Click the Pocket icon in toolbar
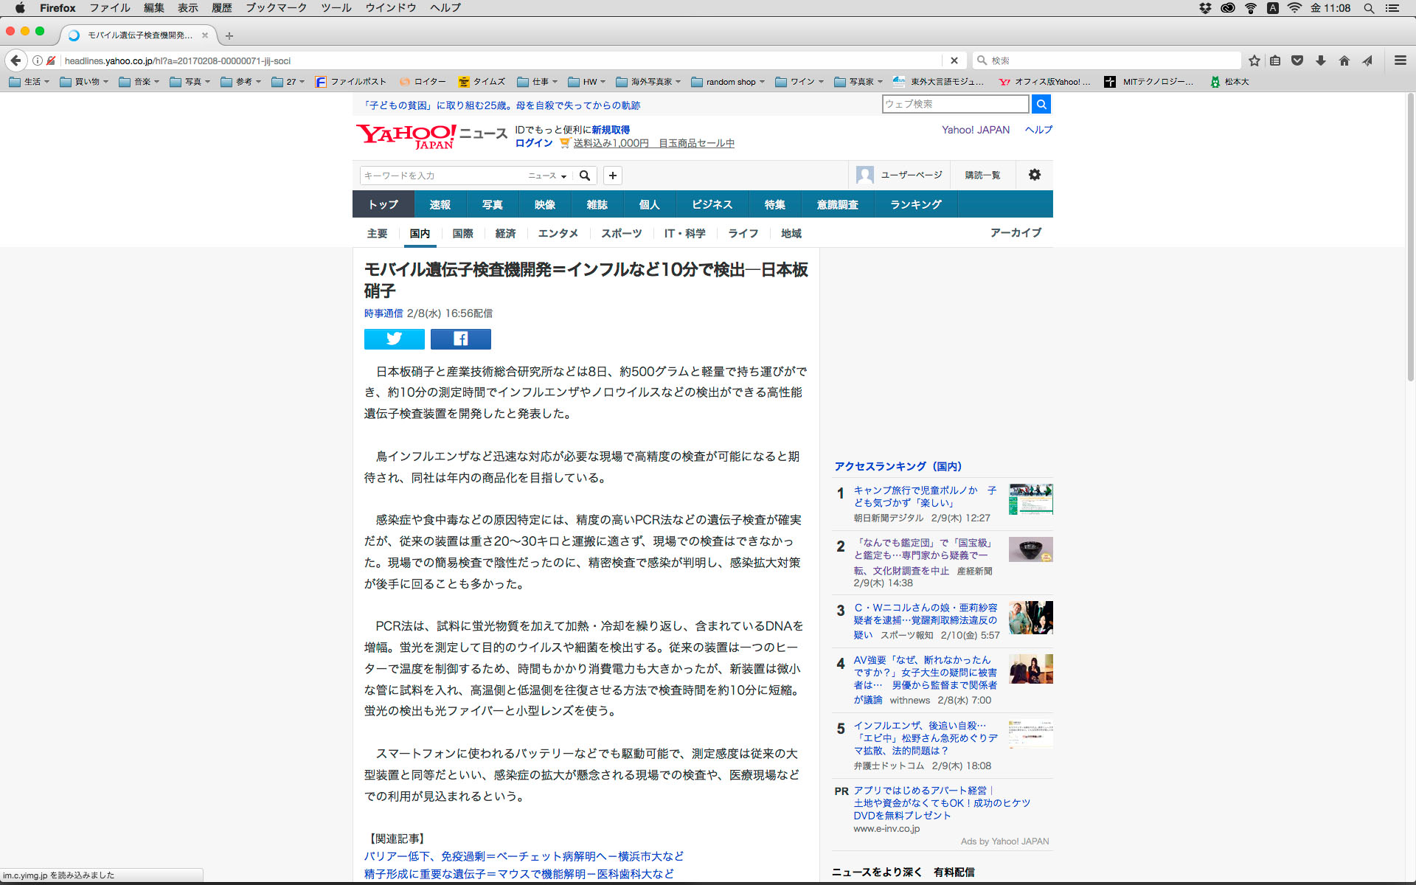 [1297, 60]
